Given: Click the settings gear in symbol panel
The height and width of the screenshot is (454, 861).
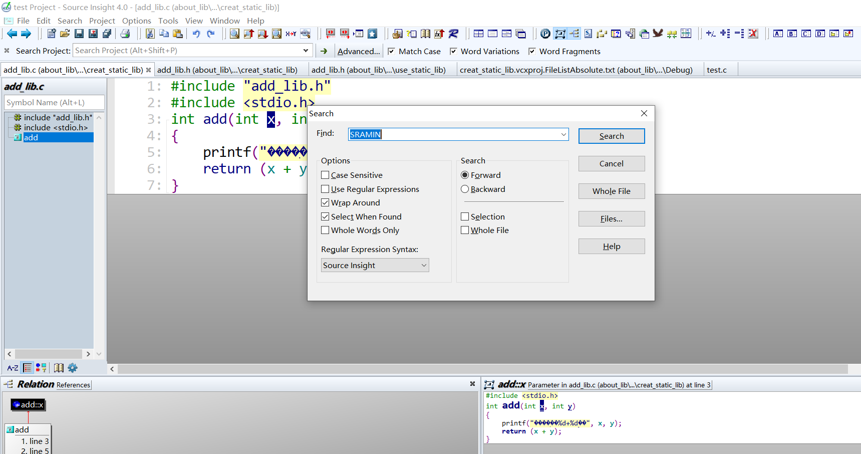Looking at the screenshot, I should coord(73,368).
